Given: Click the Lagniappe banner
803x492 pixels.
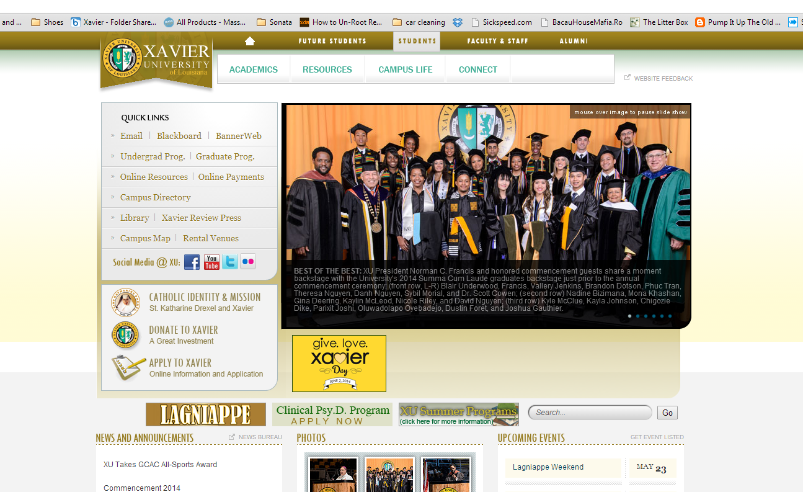Looking at the screenshot, I should tap(206, 414).
